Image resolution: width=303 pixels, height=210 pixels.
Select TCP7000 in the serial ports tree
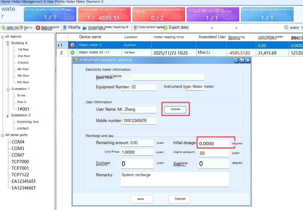pos(20,162)
